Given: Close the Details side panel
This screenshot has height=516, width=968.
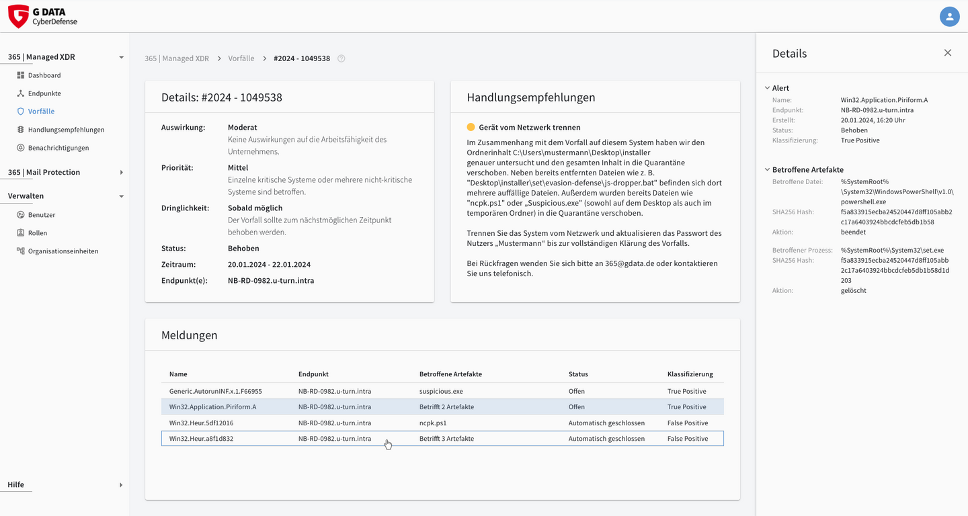Looking at the screenshot, I should pyautogui.click(x=948, y=53).
